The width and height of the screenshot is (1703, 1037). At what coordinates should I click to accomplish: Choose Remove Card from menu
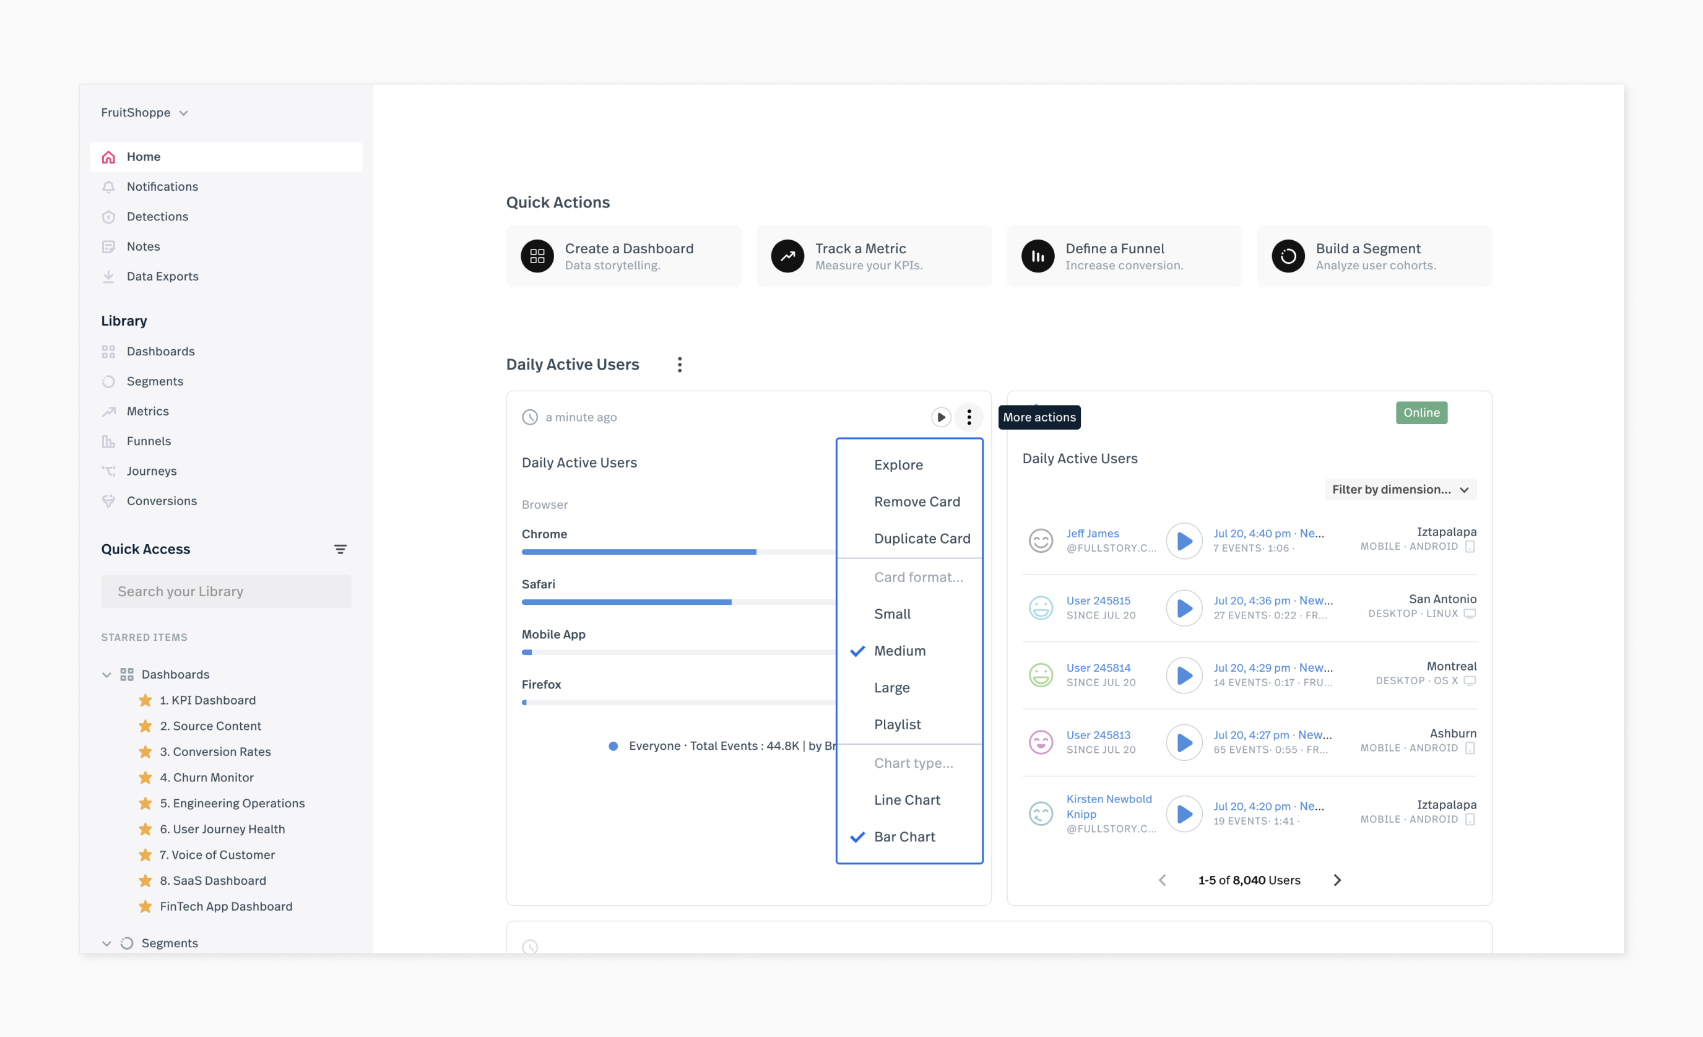point(916,501)
